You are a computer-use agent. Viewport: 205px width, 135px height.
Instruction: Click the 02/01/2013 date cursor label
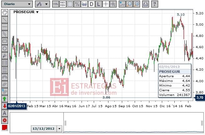pos(17,106)
